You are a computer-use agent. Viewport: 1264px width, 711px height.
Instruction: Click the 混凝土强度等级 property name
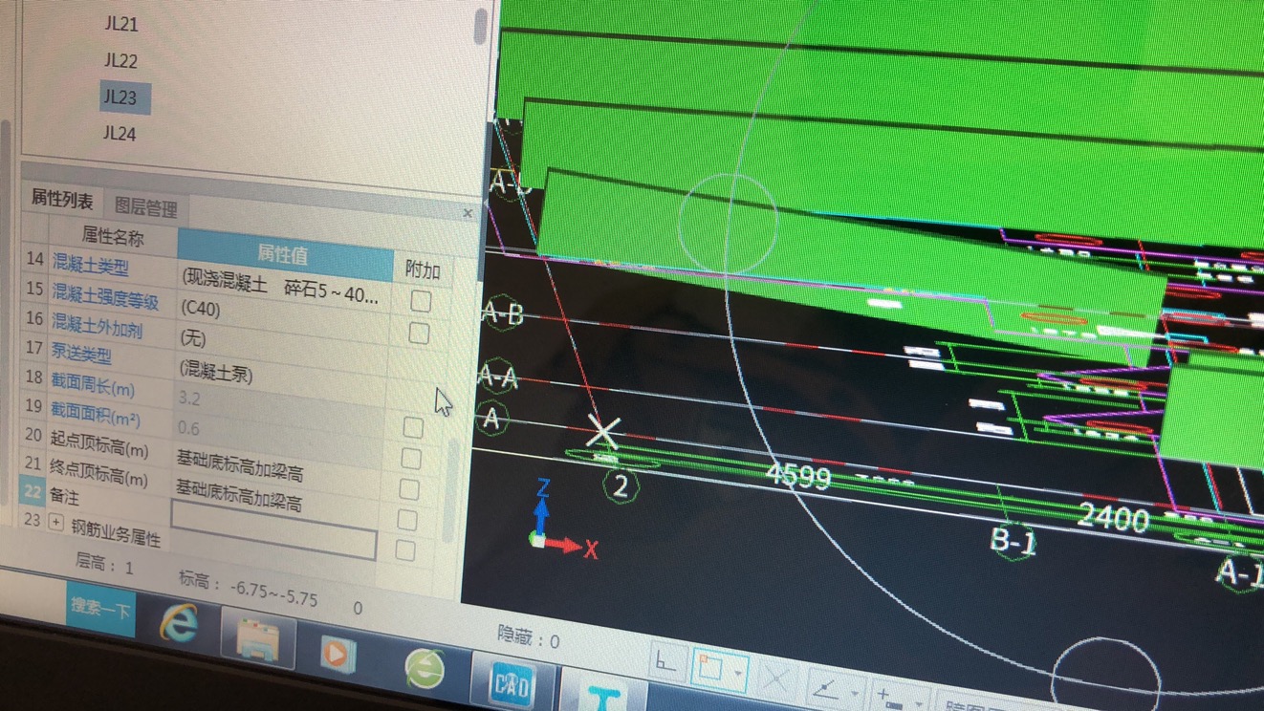pyautogui.click(x=104, y=297)
